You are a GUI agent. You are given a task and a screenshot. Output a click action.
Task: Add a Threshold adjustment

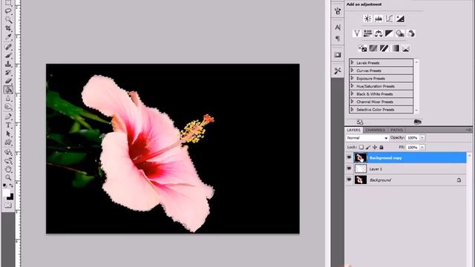[384, 48]
